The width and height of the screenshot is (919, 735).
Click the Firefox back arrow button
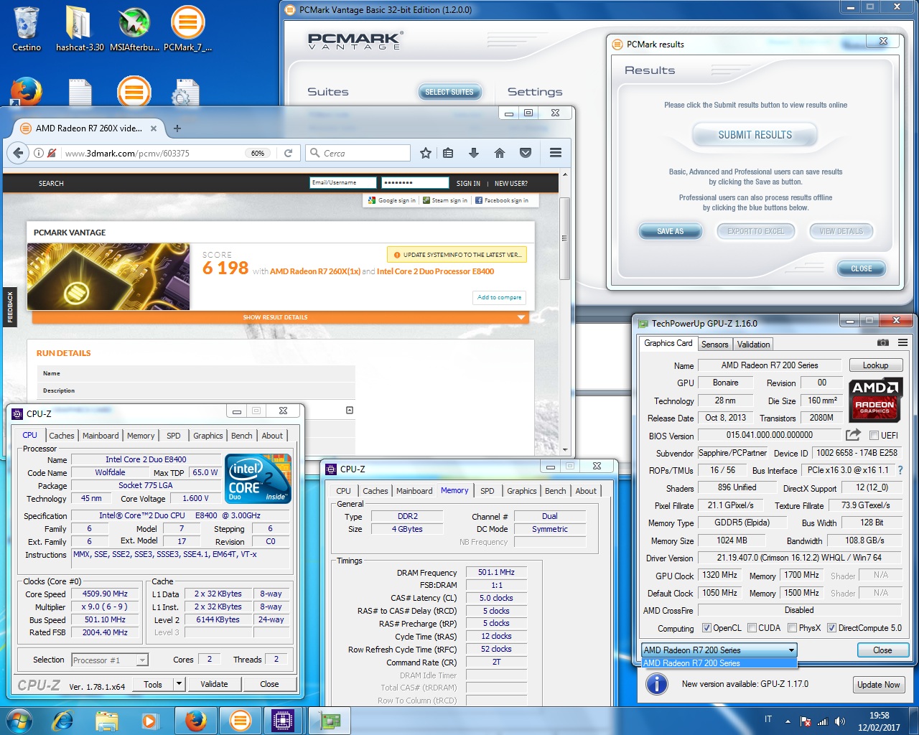tap(19, 153)
